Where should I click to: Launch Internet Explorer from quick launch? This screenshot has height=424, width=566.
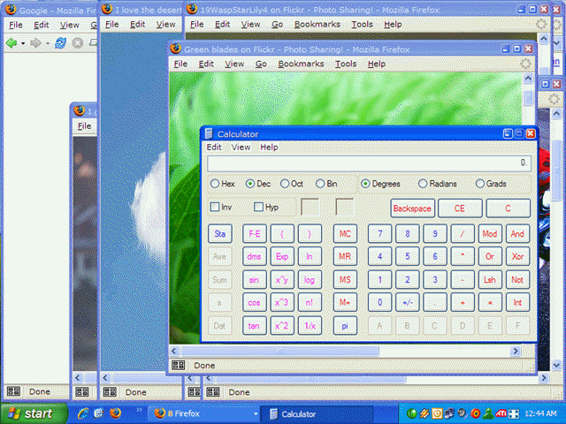click(x=83, y=413)
